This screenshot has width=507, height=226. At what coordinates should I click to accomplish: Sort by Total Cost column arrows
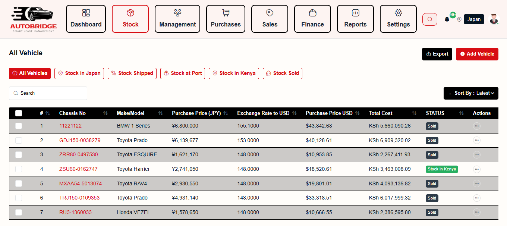[x=414, y=113]
